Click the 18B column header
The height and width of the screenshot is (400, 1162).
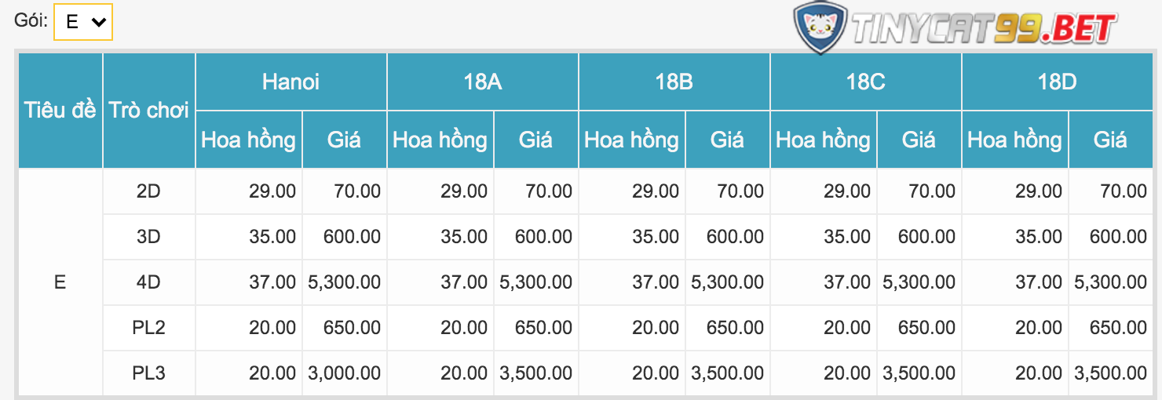674,82
